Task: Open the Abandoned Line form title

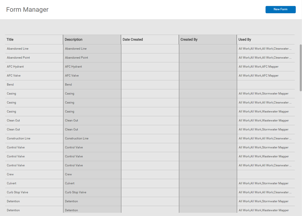Action: (18, 49)
